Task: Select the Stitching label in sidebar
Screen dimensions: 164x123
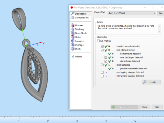Action: click(x=79, y=29)
